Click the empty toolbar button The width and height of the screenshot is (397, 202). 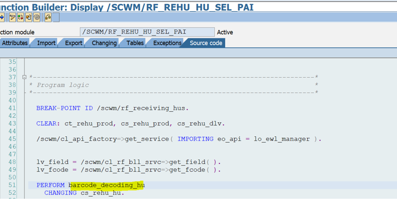click(x=56, y=17)
